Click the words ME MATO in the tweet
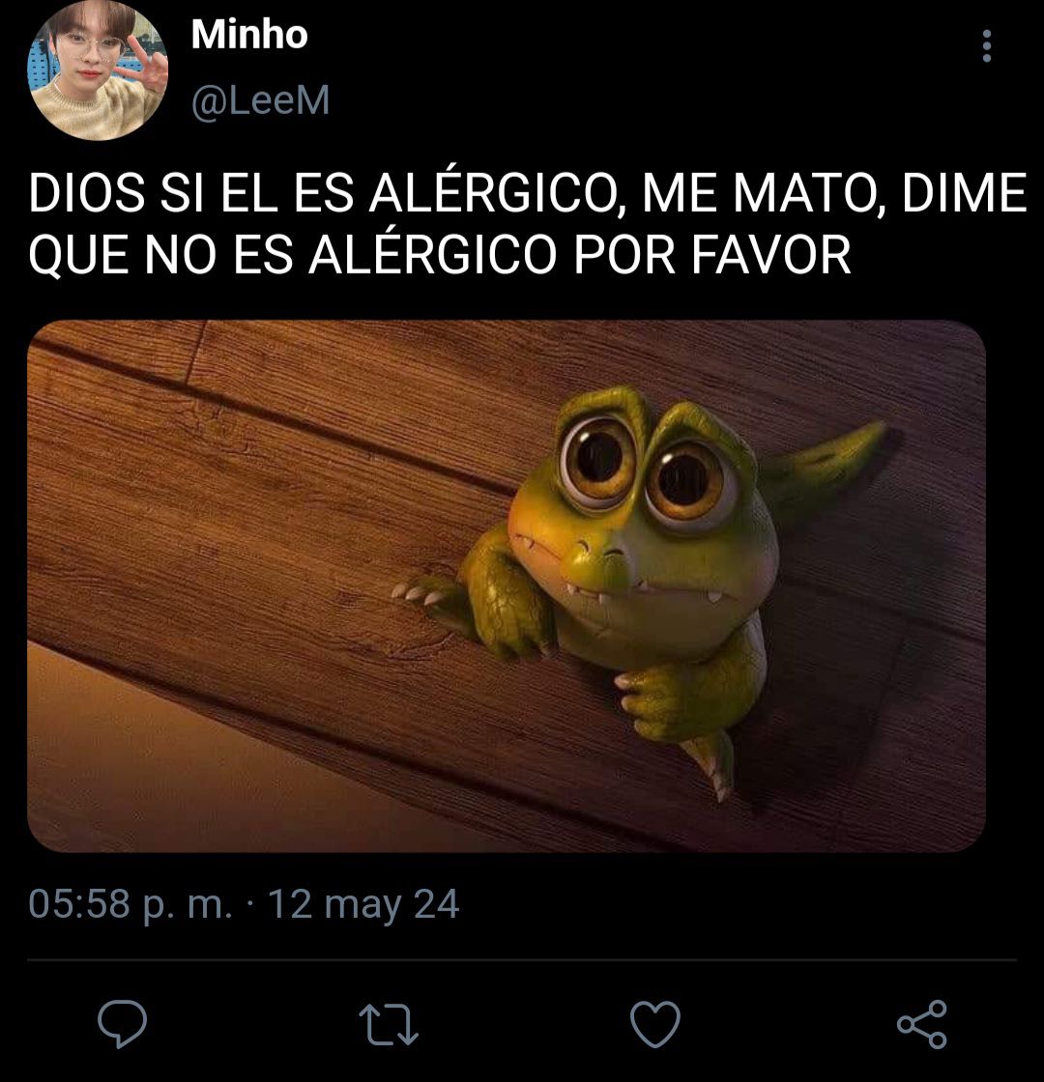1044x1082 pixels. pos(754,193)
